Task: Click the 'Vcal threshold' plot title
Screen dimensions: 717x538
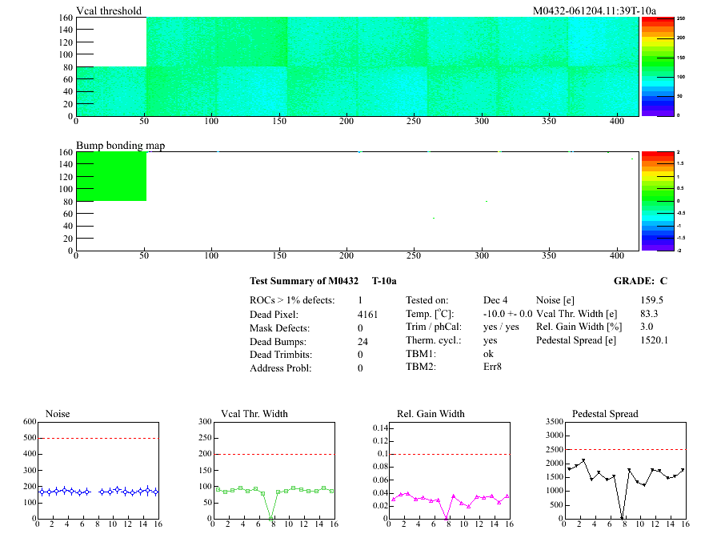Action: pos(109,10)
